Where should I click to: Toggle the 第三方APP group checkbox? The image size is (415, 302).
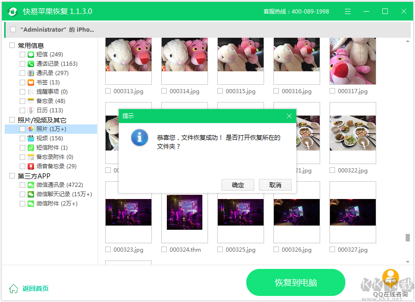tap(12, 176)
